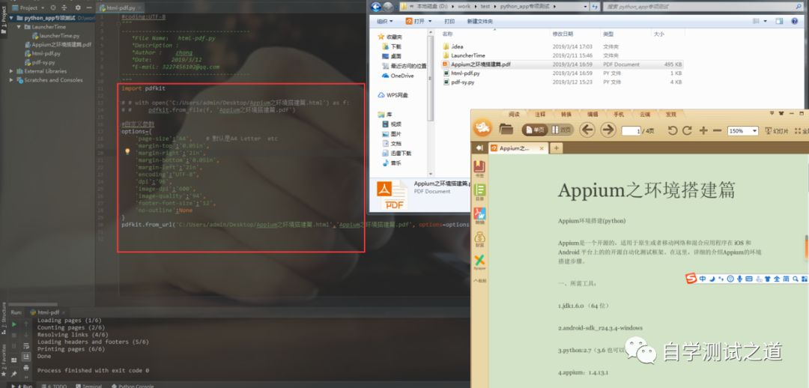The image size is (809, 388).
Task: Open the 组织 (Organize) dropdown in Explorer
Action: click(x=385, y=21)
